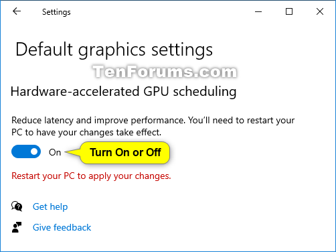The height and width of the screenshot is (252, 336).
Task: Click the white knob of the toggle
Action: coord(34,151)
